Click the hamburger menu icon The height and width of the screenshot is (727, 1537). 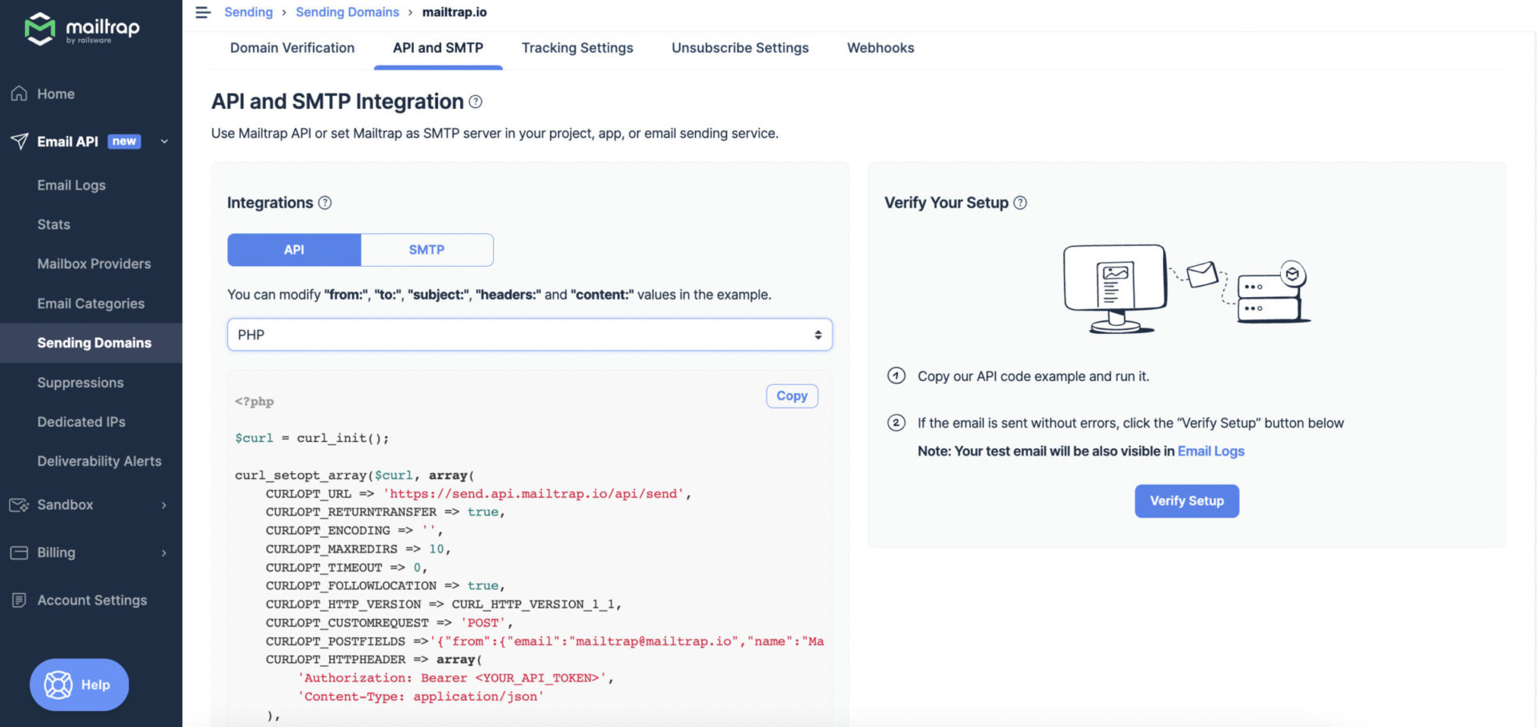[203, 12]
